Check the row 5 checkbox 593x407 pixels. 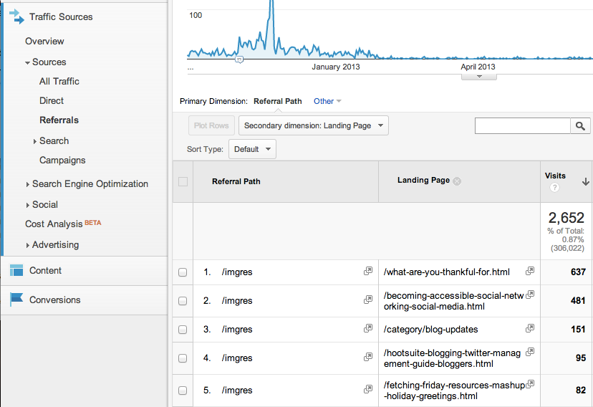pos(183,391)
